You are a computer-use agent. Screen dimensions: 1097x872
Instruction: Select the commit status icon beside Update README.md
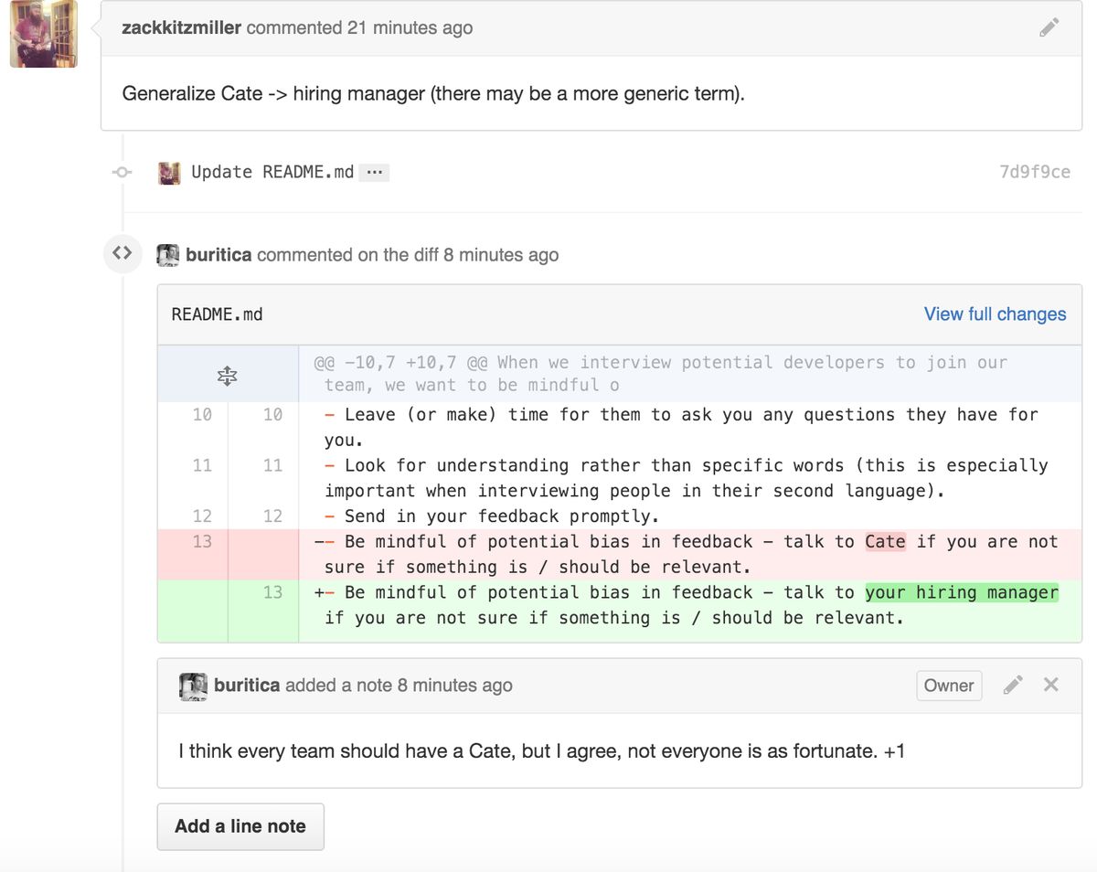click(122, 172)
